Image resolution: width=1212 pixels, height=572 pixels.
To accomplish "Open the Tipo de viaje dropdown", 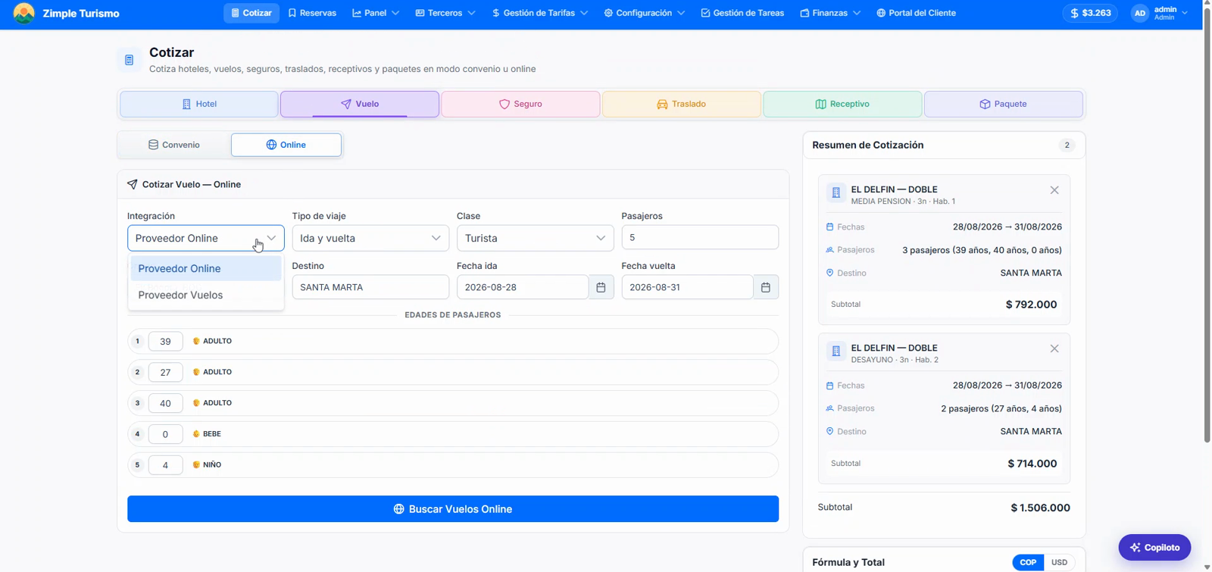I will (370, 238).
